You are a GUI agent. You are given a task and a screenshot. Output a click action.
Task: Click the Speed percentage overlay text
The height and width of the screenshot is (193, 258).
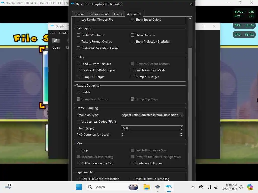click(244, 12)
